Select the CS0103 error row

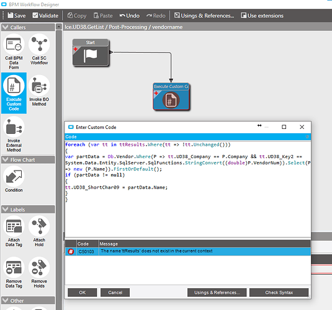(x=187, y=251)
